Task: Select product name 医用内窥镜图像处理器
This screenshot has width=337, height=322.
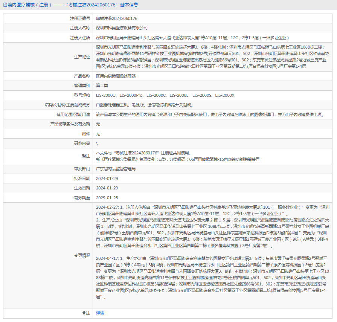Action: (x=116, y=76)
